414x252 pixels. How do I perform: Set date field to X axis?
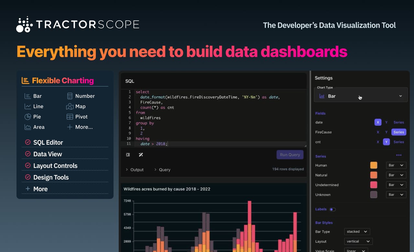pos(378,122)
